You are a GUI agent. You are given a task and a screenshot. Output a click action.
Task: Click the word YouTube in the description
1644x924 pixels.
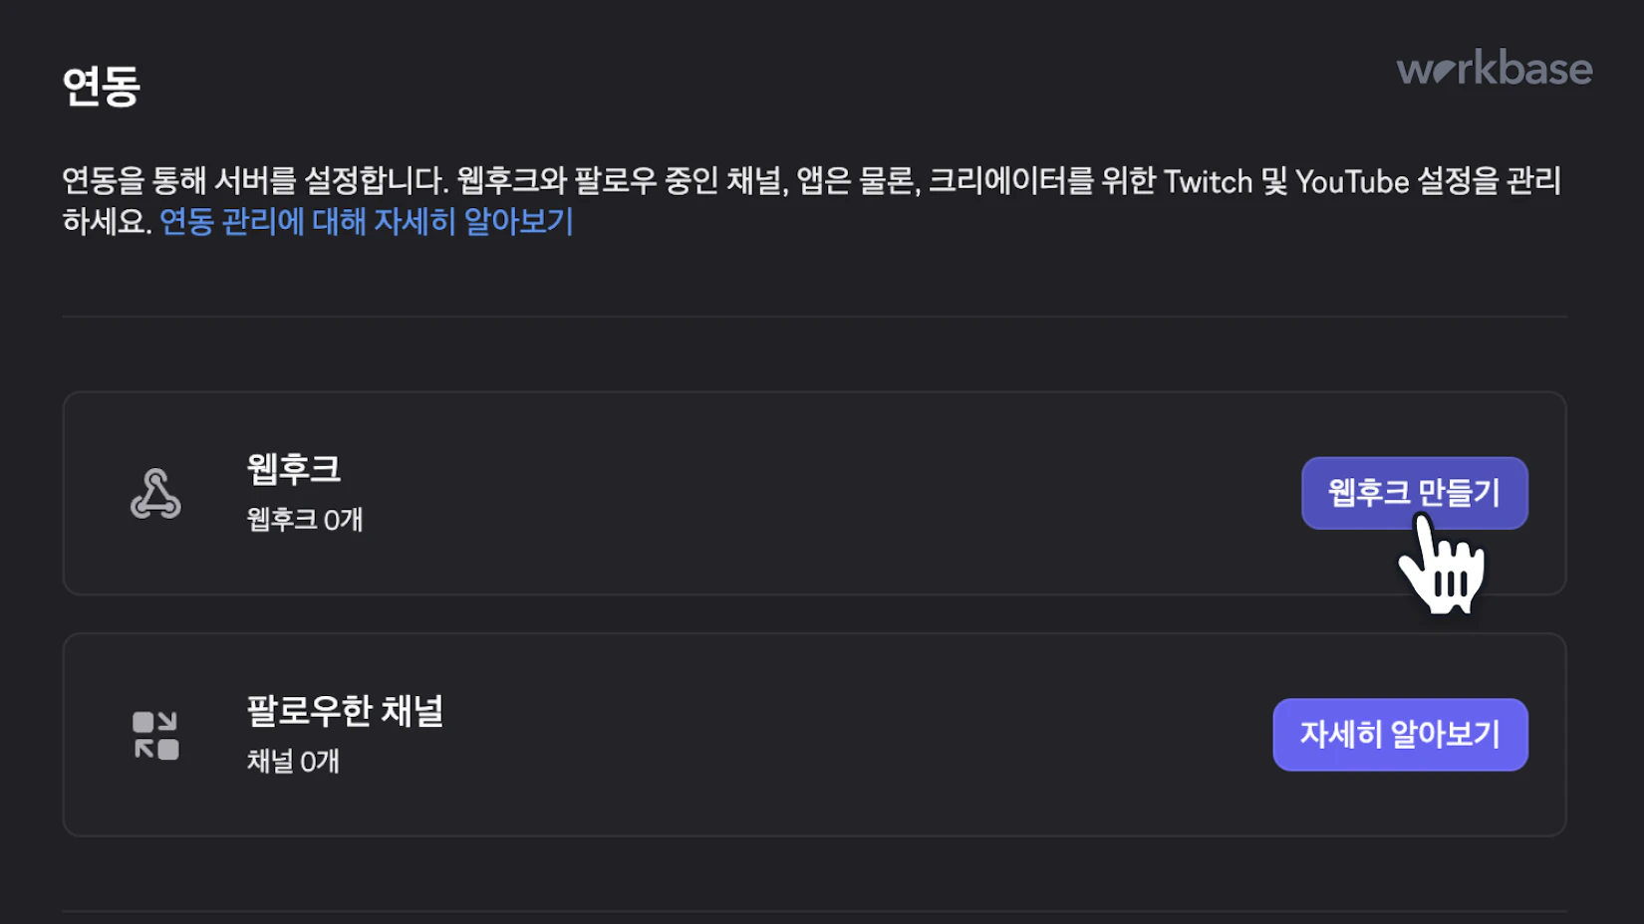coord(1352,182)
